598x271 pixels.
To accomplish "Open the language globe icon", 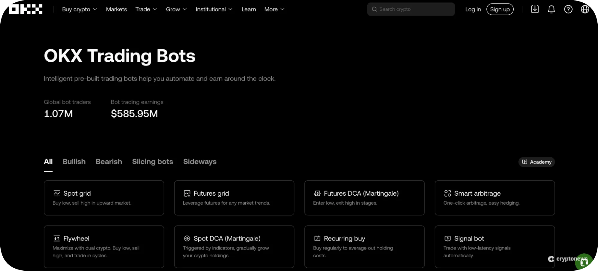I will pos(585,9).
